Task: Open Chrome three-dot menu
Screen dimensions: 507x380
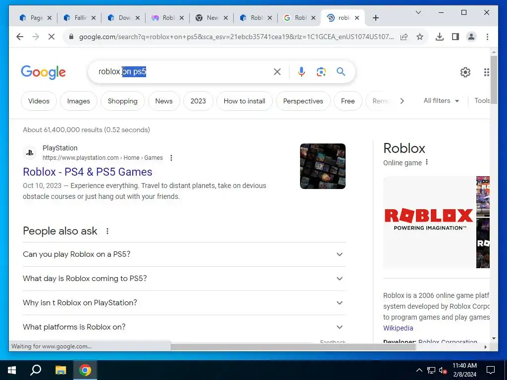Action: (x=487, y=37)
